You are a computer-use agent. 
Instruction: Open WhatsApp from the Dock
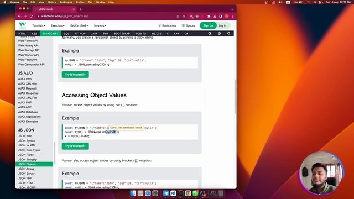coord(195,193)
